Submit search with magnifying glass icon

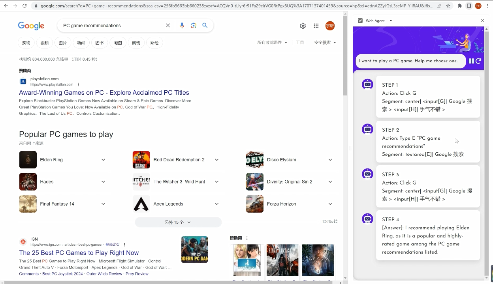[x=205, y=26]
